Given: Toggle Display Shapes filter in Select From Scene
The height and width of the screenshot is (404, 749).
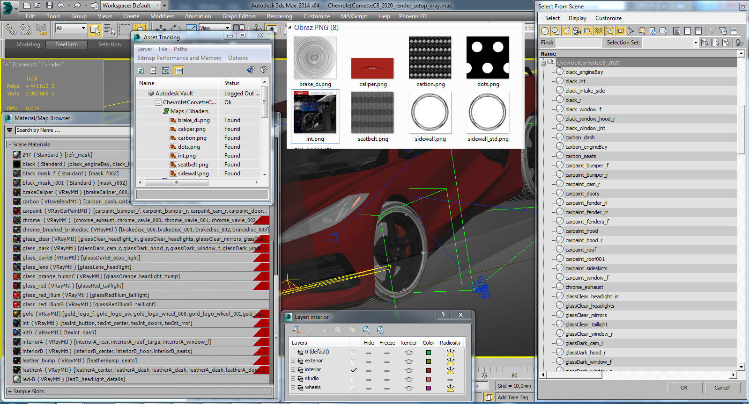Looking at the screenshot, I should (x=555, y=31).
